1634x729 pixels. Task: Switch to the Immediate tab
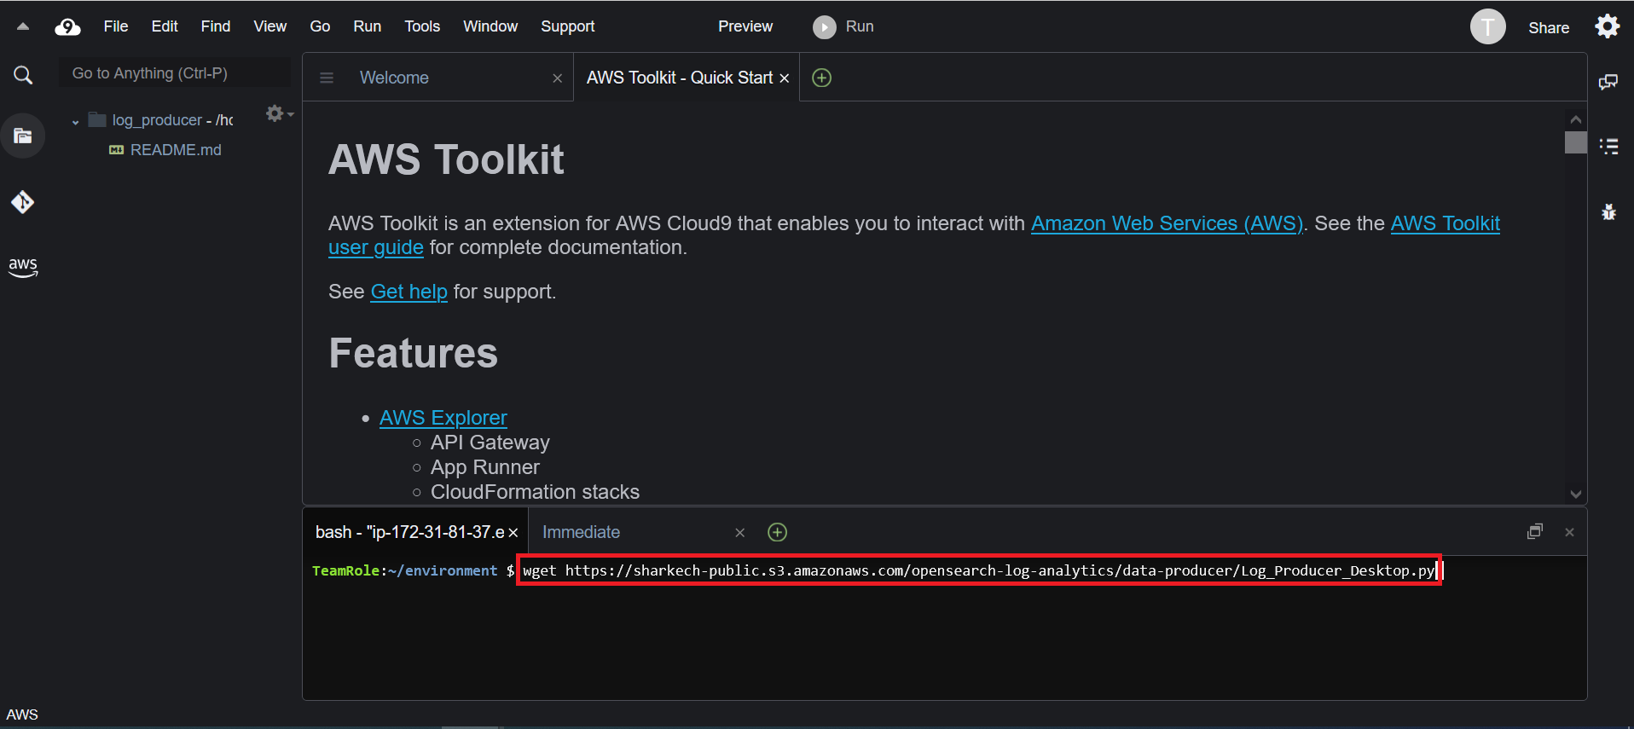tap(582, 532)
